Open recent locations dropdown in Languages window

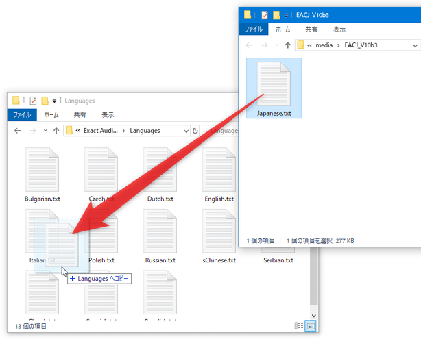coord(45,131)
